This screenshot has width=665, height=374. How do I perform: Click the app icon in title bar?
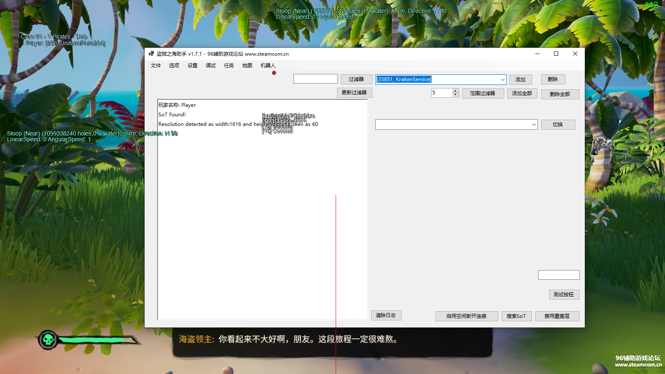[x=151, y=54]
